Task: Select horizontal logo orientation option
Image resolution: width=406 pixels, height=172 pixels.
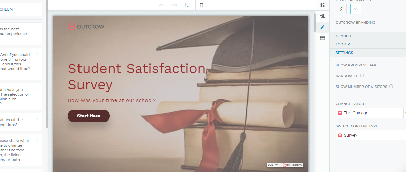Action: click(x=356, y=9)
